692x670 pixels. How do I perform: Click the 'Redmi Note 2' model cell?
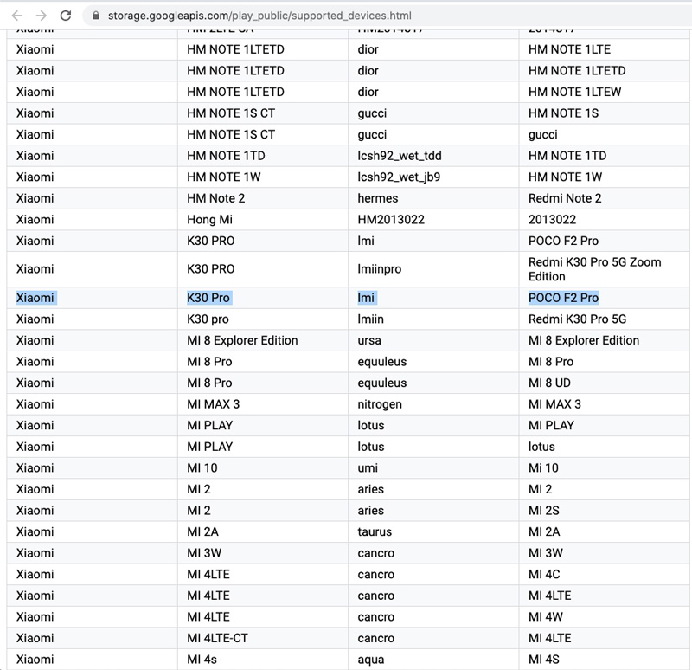pos(565,198)
